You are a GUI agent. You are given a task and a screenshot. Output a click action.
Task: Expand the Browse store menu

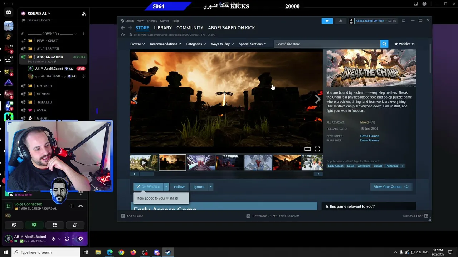point(137,44)
